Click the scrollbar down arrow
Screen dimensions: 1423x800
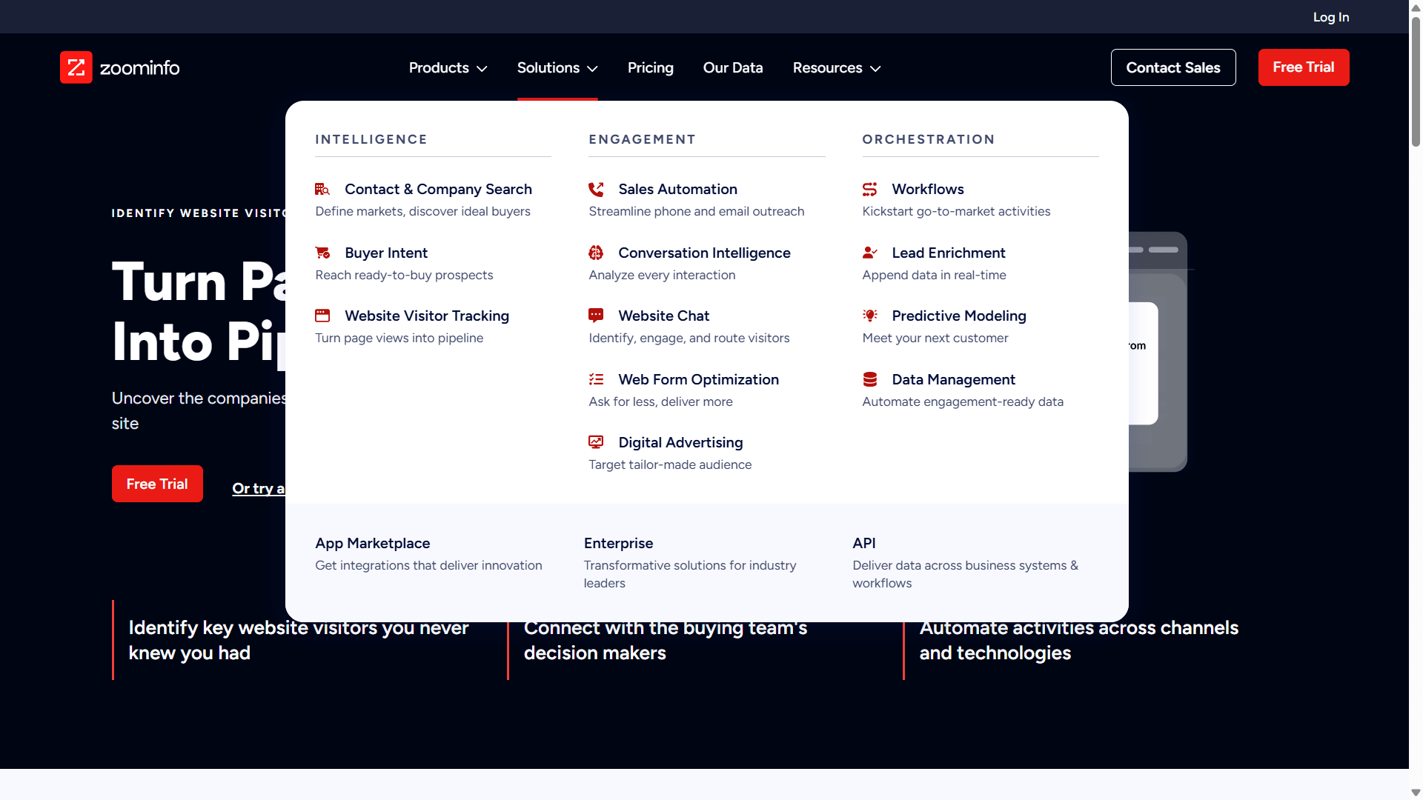pos(1416,793)
